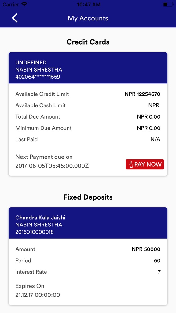Tap the hand icon on PAY NOW button
The height and width of the screenshot is (313, 176).
(131, 164)
